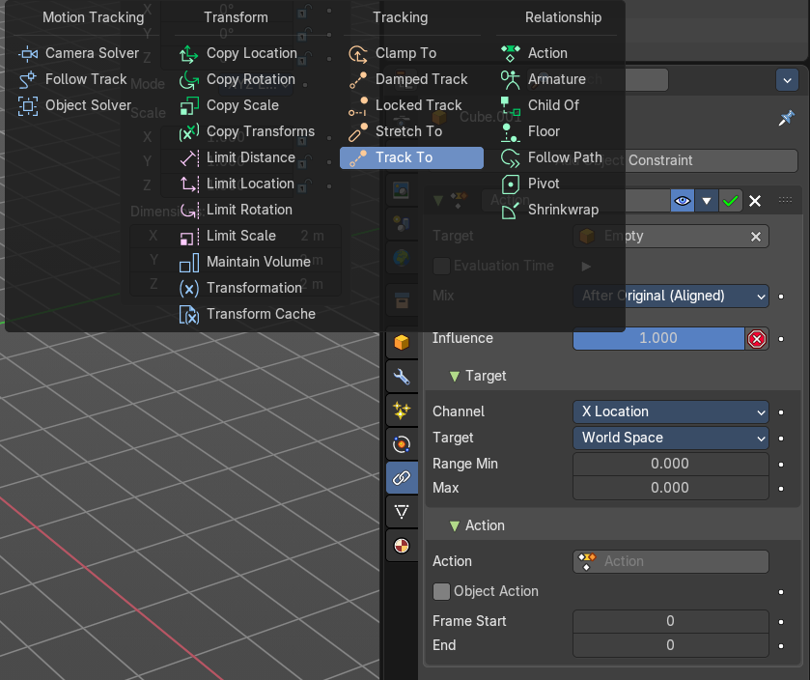Click the Armature constraint icon
This screenshot has width=810, height=680.
pyautogui.click(x=511, y=79)
